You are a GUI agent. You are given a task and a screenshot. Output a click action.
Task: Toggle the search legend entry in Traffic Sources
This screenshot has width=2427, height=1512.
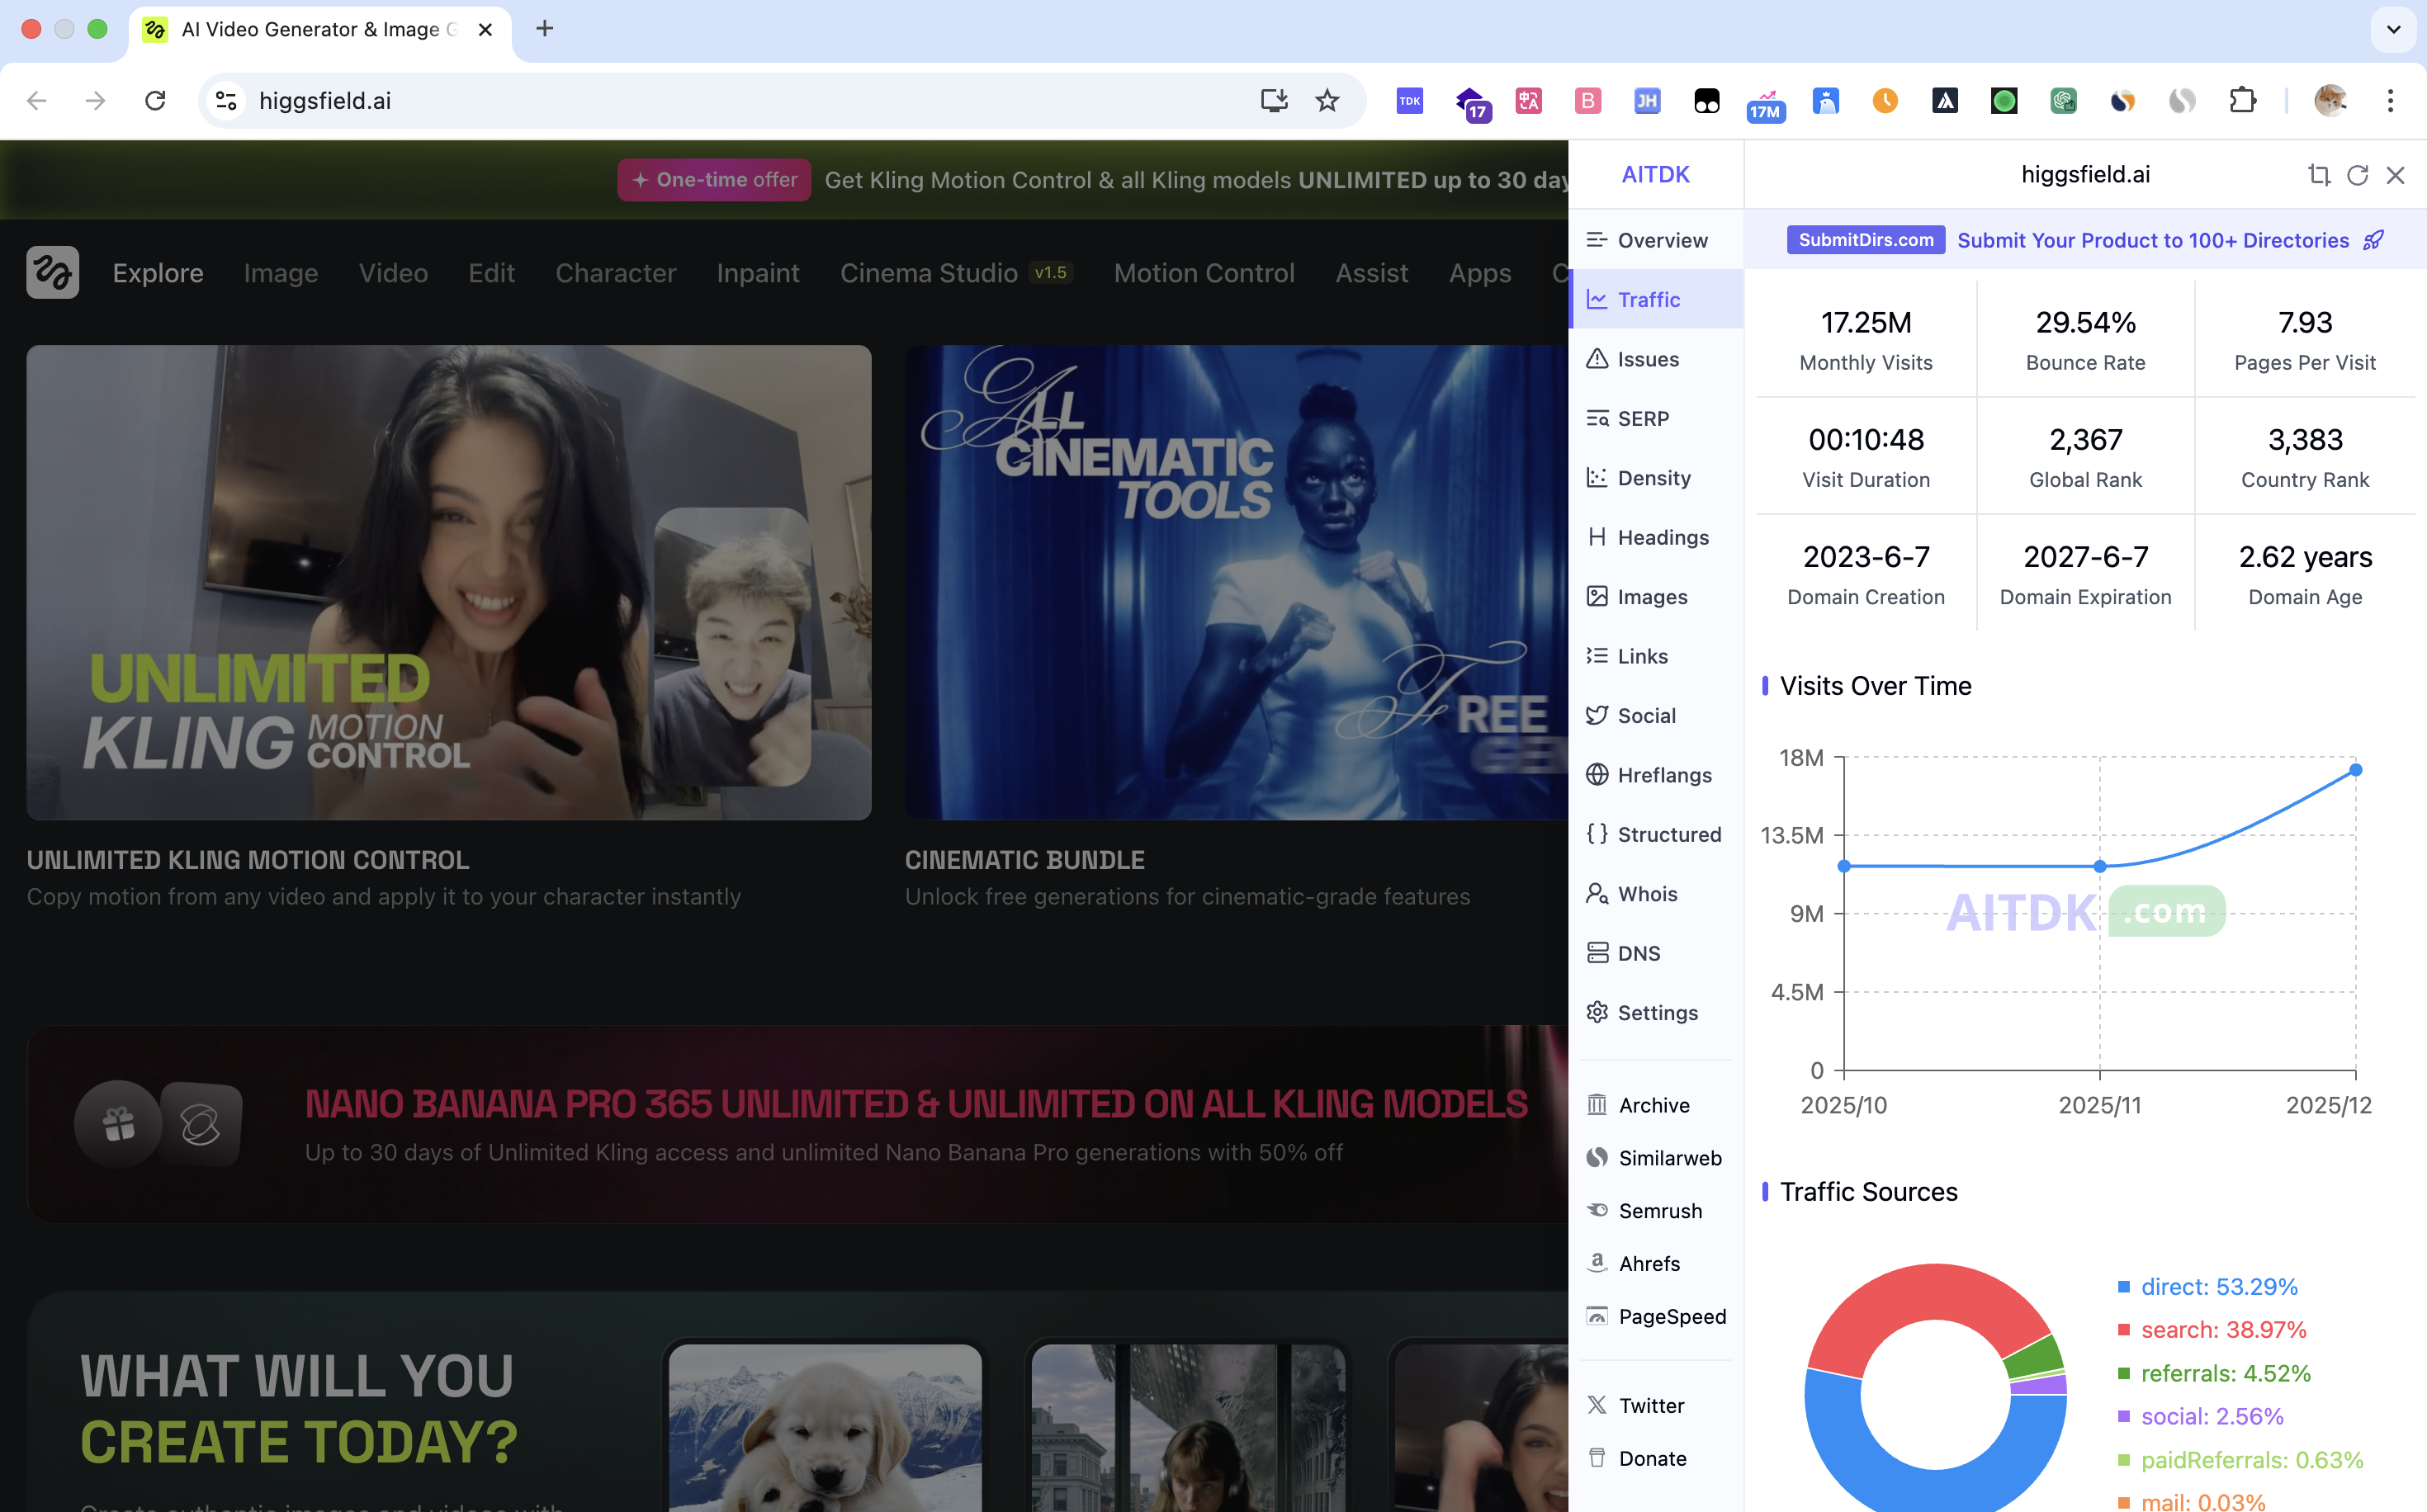point(2222,1329)
